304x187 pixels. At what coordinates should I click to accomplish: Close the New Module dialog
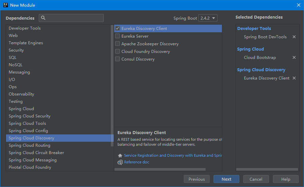(299, 5)
